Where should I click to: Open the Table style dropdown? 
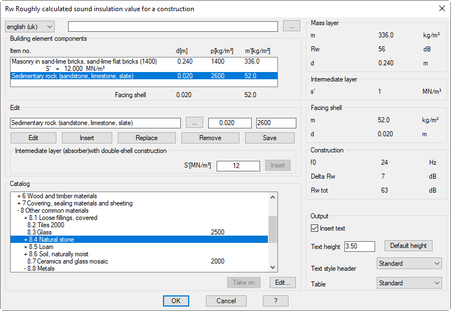tap(409, 283)
